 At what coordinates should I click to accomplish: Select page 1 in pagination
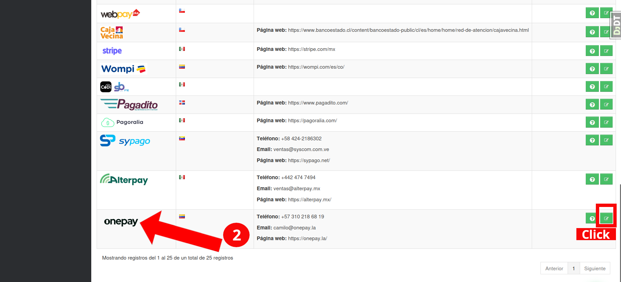[x=574, y=268]
